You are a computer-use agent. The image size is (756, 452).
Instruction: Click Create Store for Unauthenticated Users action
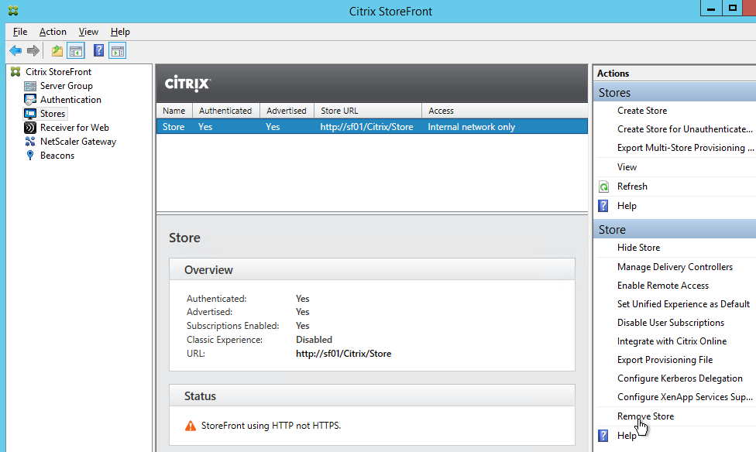click(x=685, y=129)
